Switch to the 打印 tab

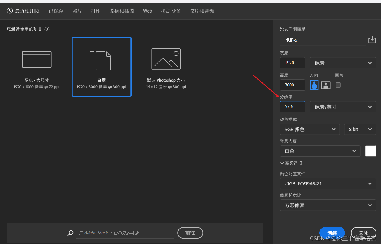(96, 11)
